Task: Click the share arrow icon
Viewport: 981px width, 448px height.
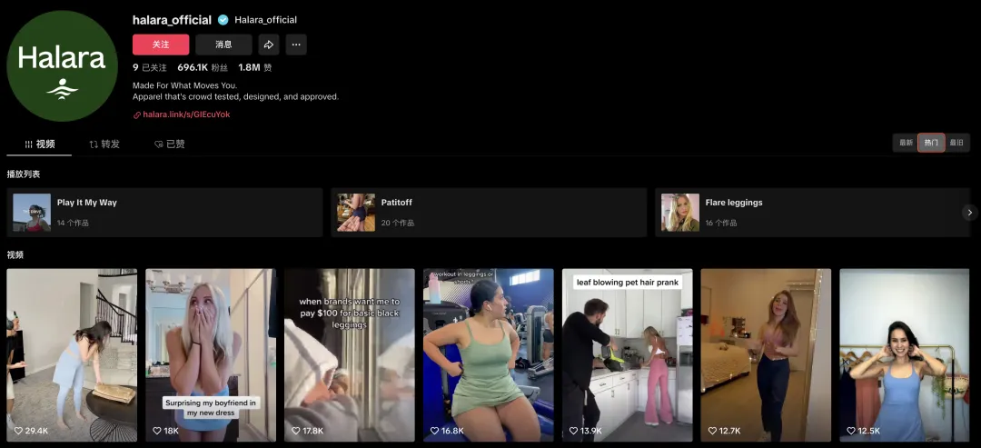Action: tap(268, 45)
